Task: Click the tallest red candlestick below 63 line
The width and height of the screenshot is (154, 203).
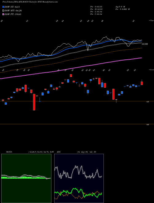Action: coord(34,102)
